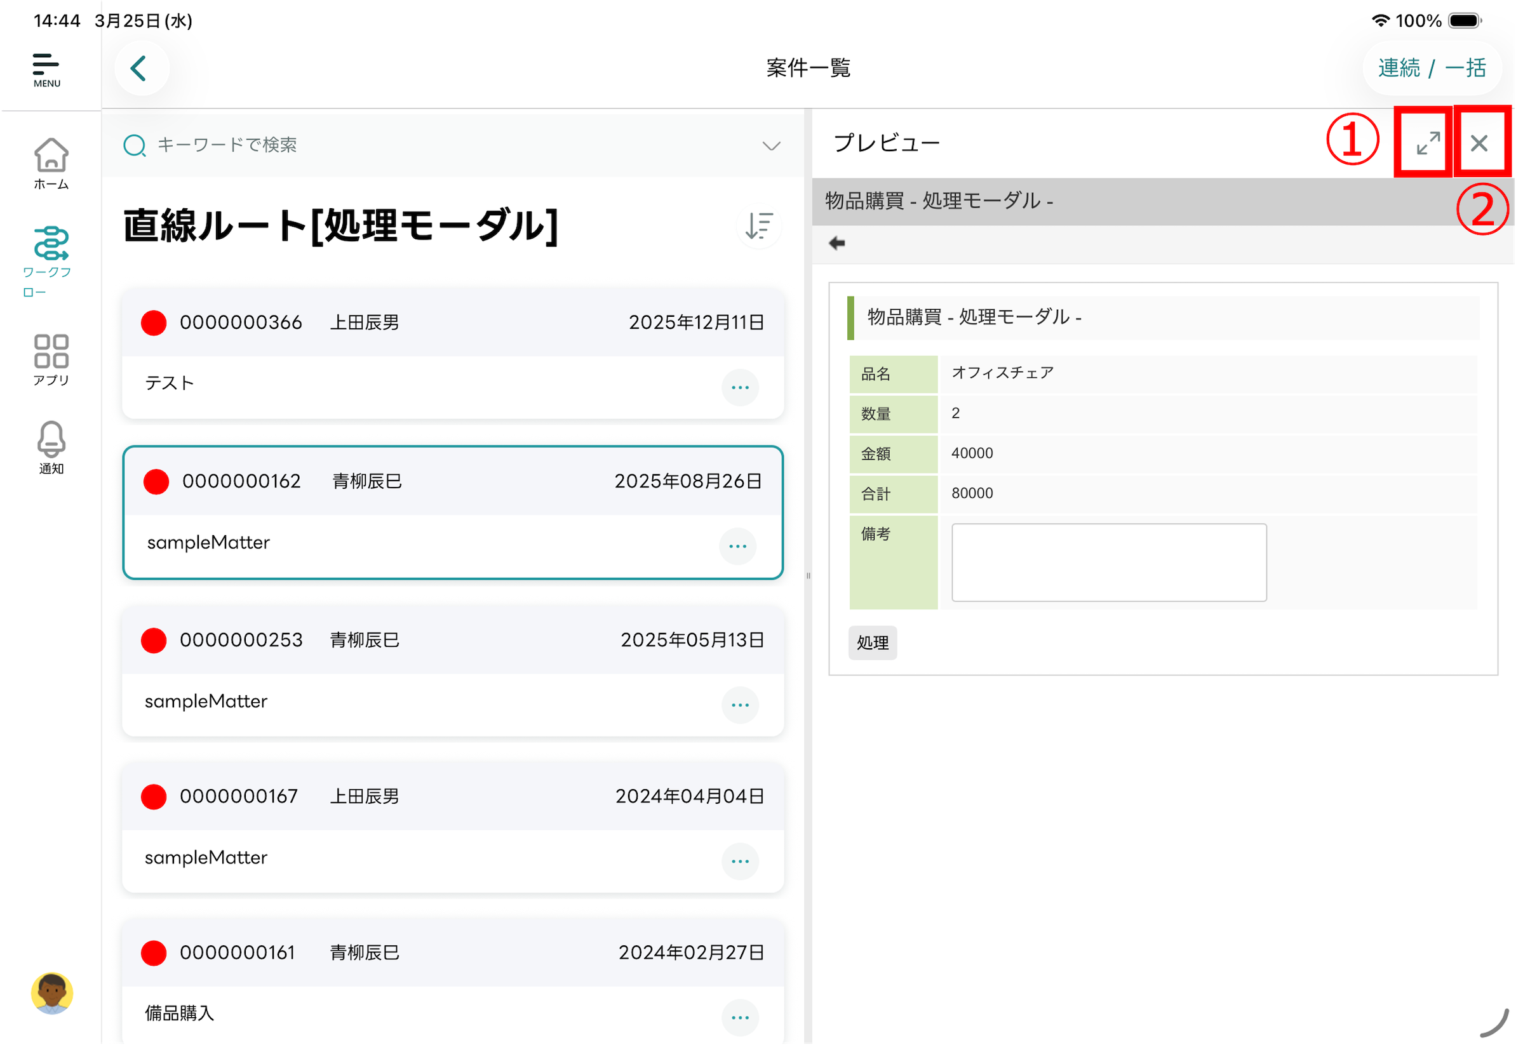Click the magnifier in the keyword search bar

click(x=134, y=145)
